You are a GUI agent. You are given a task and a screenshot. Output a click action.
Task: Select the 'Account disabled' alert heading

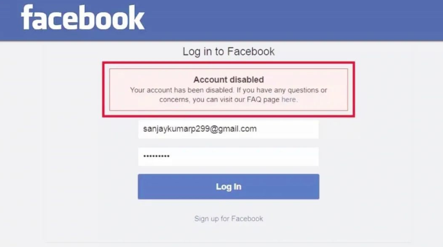[229, 80]
